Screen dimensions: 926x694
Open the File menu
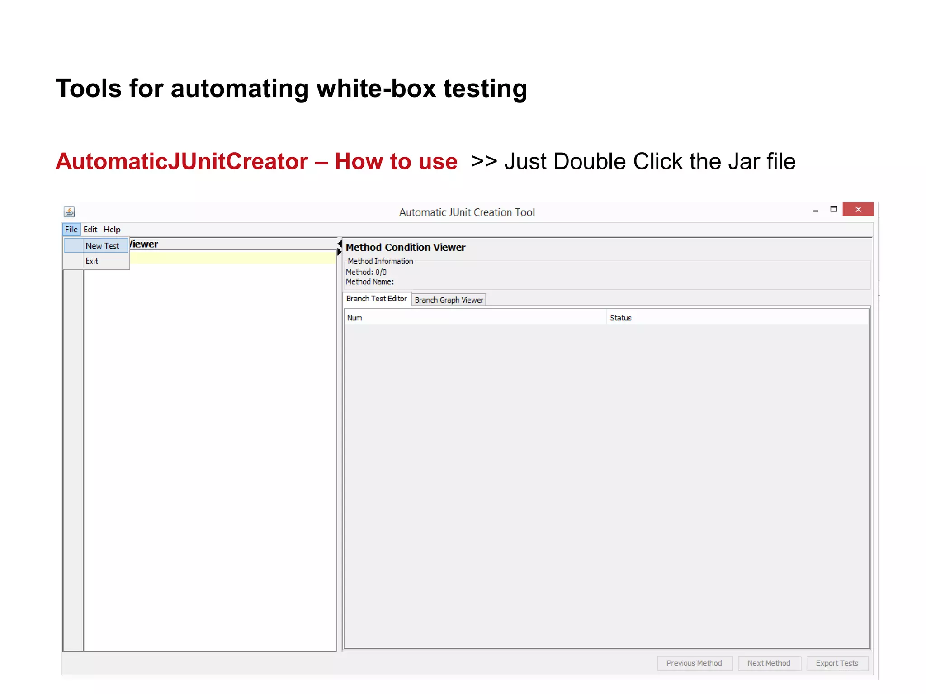[71, 229]
